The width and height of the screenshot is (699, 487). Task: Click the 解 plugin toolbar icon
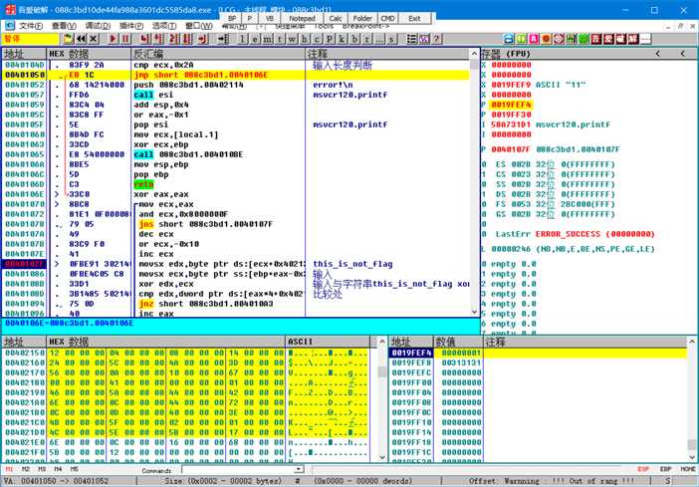point(633,39)
